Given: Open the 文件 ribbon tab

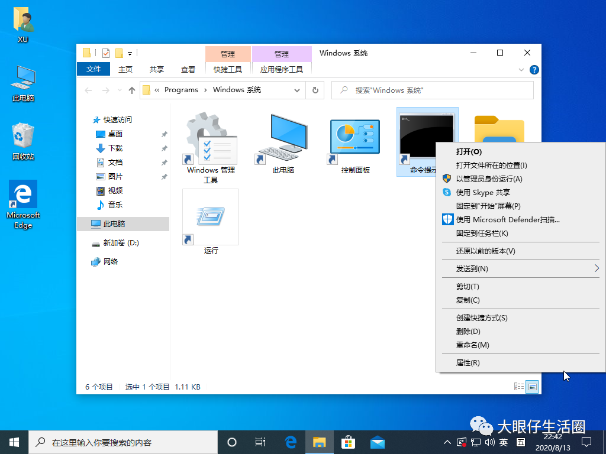Looking at the screenshot, I should (94, 69).
